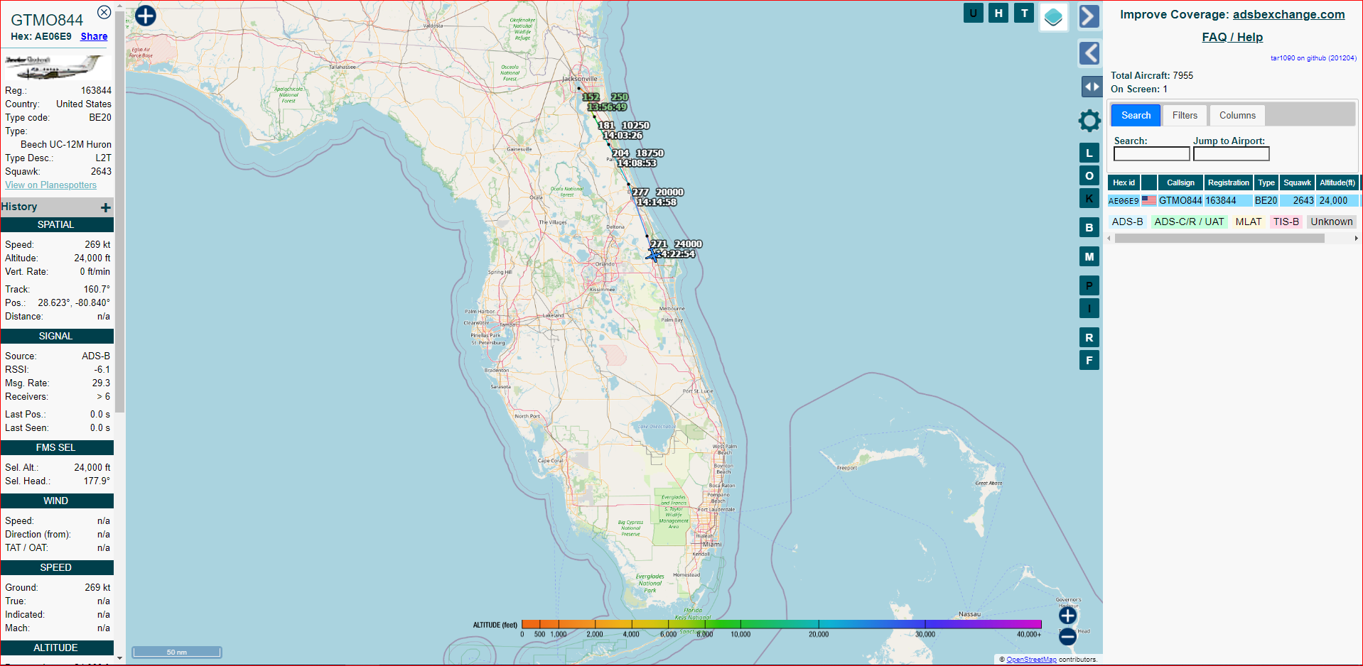
Task: Open tar1090 on github link
Action: (x=1313, y=58)
